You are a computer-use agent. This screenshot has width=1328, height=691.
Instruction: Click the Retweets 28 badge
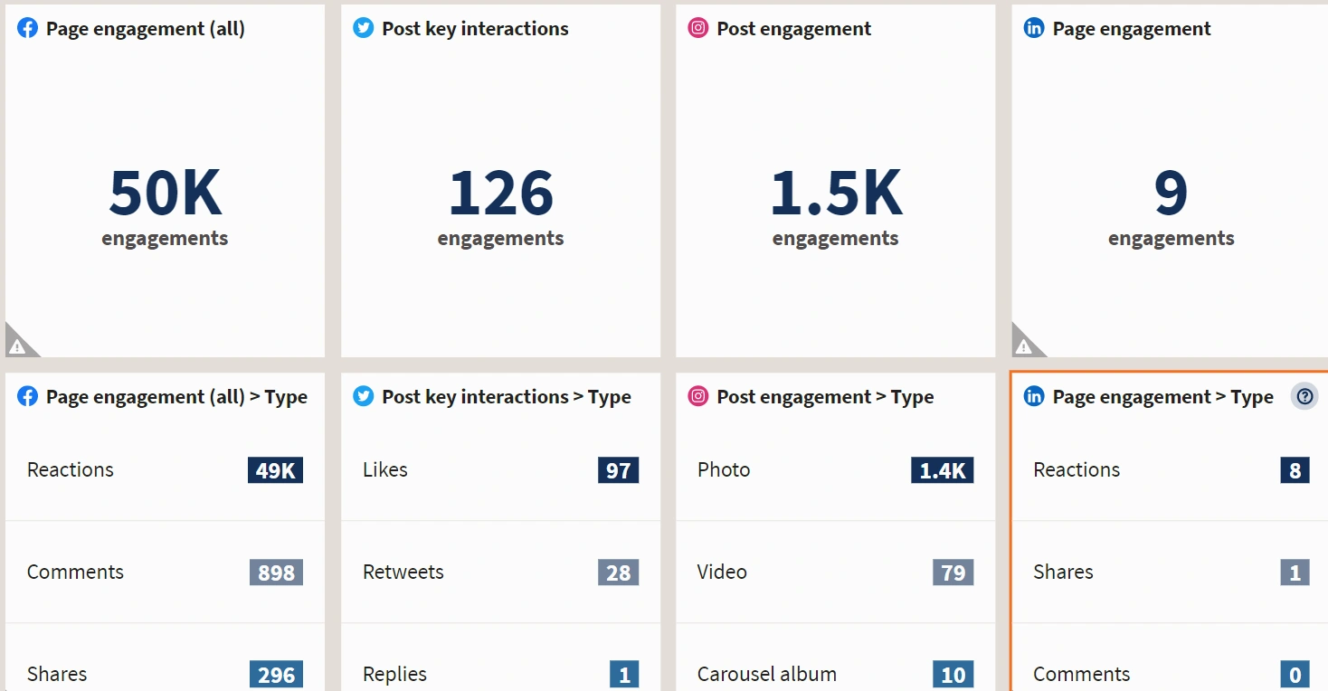619,573
